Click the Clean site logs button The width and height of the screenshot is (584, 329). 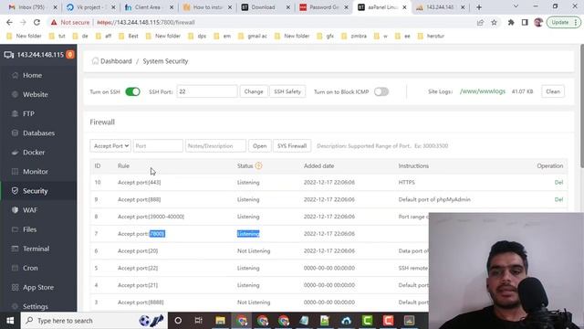553,91
